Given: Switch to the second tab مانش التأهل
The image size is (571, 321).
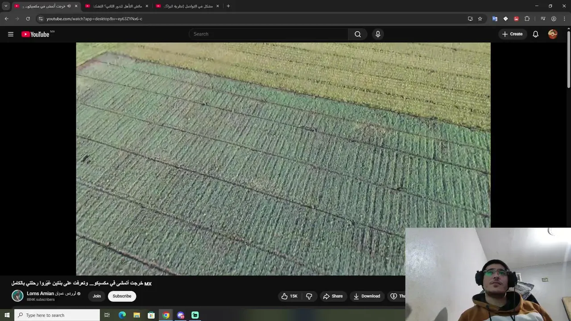Looking at the screenshot, I should click(x=117, y=6).
